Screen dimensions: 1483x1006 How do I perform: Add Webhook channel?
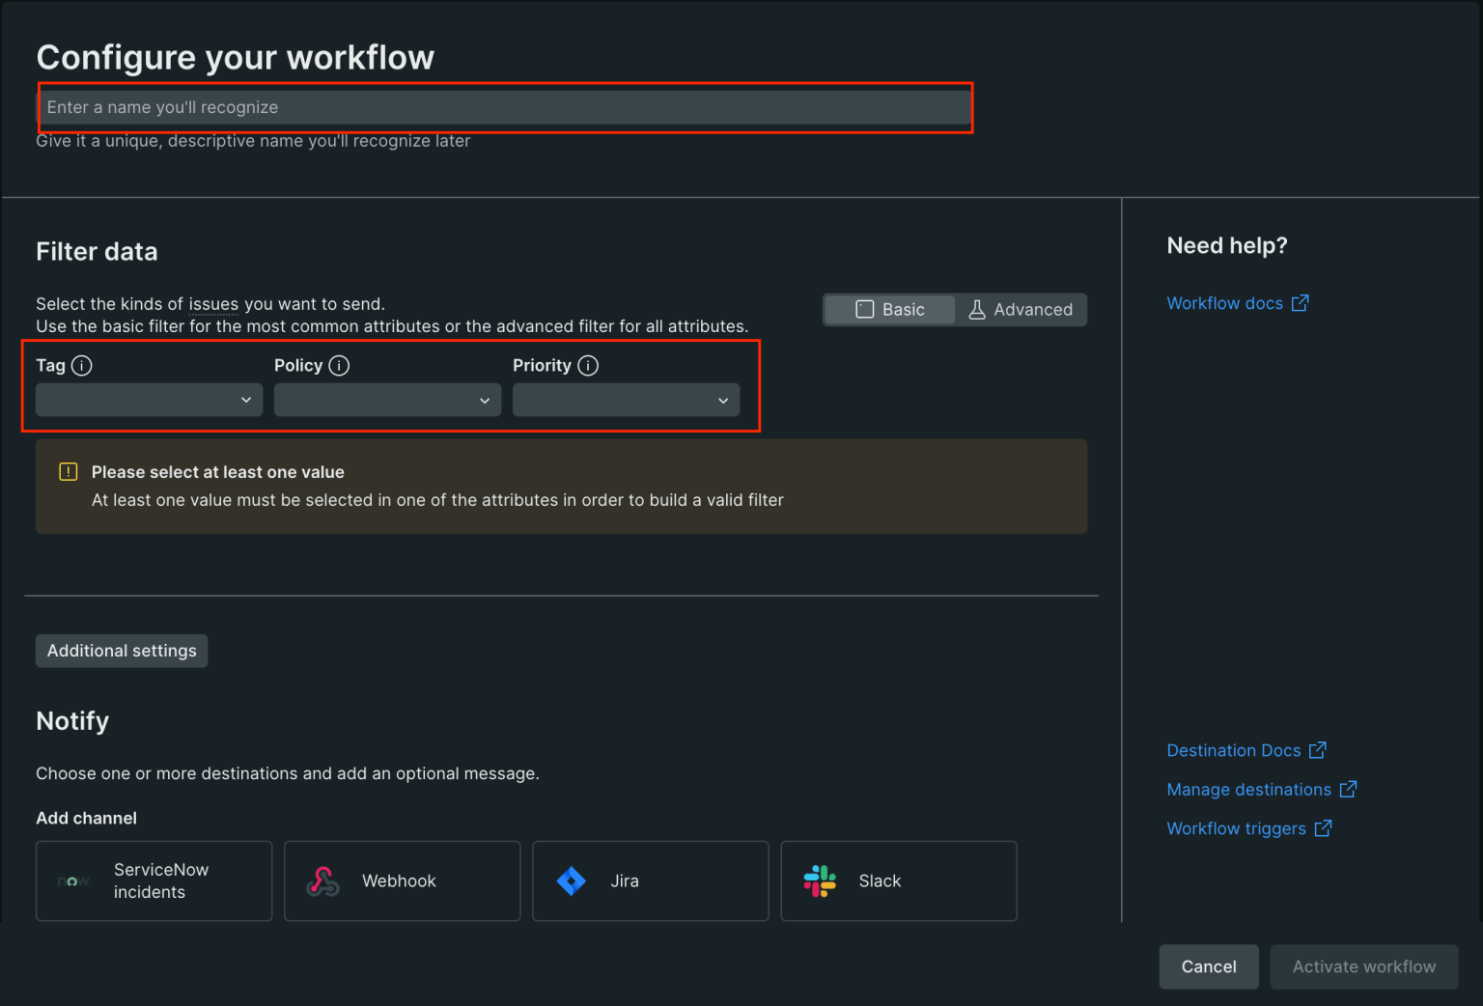point(402,880)
